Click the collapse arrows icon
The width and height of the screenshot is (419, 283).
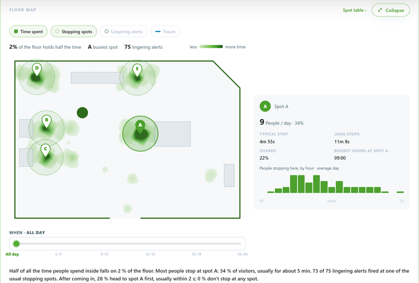pyautogui.click(x=379, y=10)
